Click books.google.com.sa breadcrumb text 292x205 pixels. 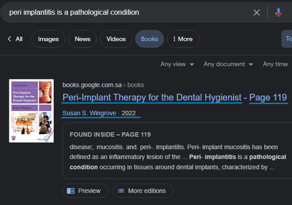point(92,85)
